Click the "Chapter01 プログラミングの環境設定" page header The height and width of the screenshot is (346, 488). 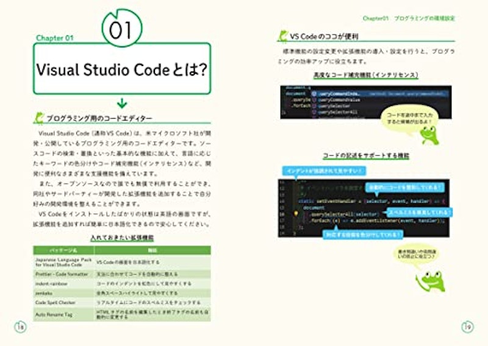409,18
